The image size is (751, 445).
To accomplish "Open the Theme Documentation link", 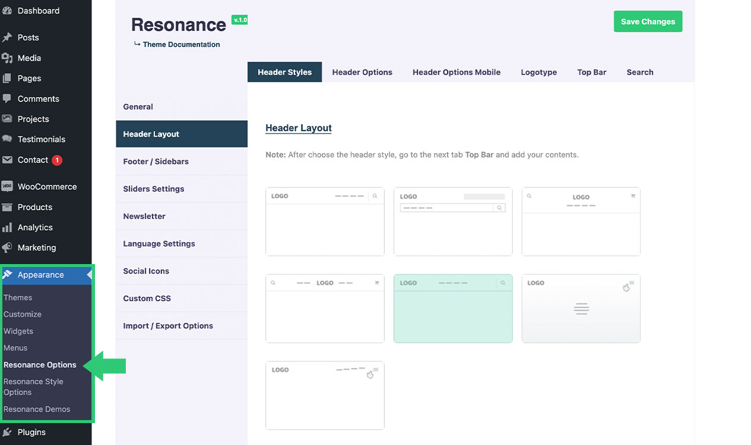I will pos(181,44).
